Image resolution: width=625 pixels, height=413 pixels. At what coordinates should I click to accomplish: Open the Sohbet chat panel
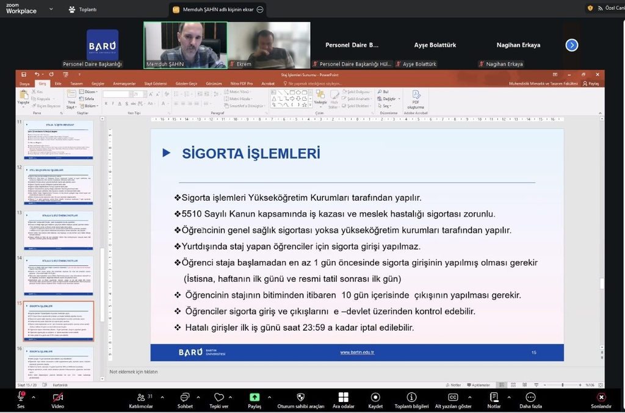tap(185, 397)
